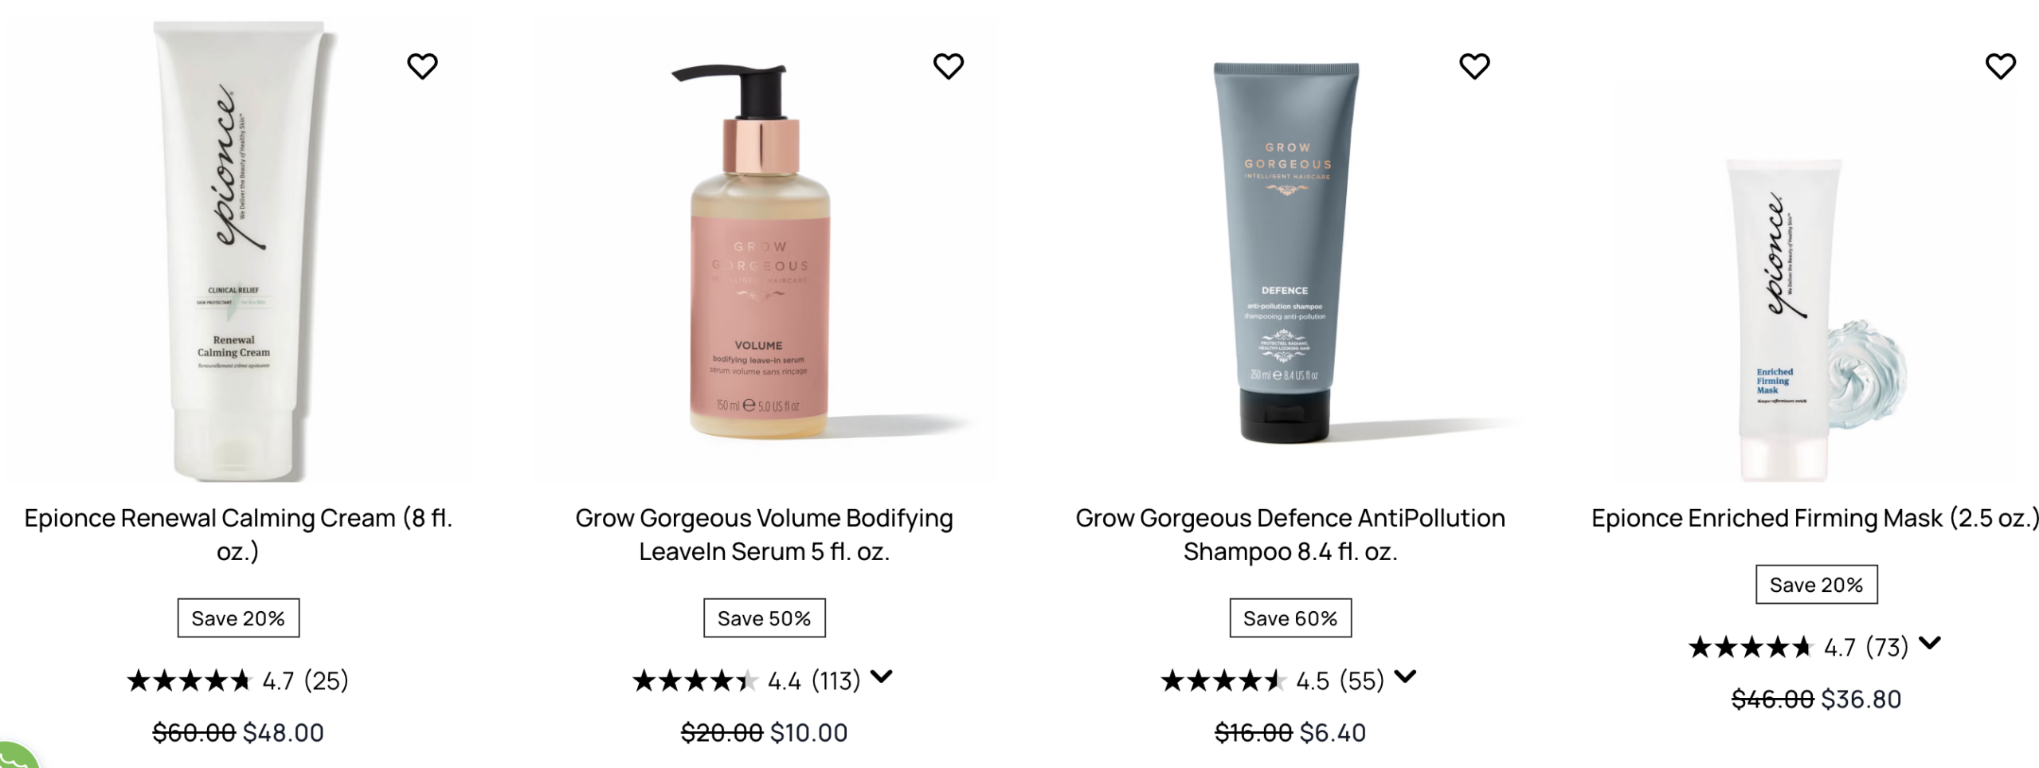This screenshot has height=768, width=2039.
Task: Expand rating details for 4.5 (55) reviews
Action: [x=1405, y=677]
